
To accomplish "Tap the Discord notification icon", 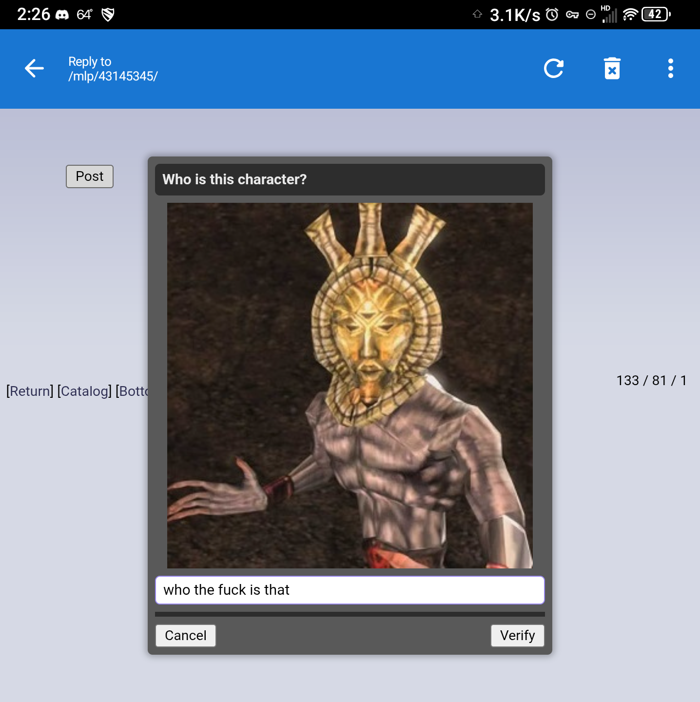I will tap(62, 15).
